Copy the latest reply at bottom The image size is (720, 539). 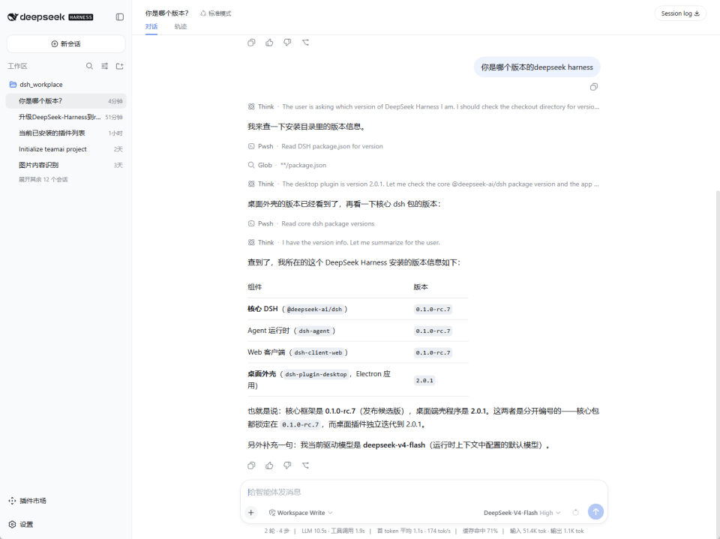[x=251, y=466]
